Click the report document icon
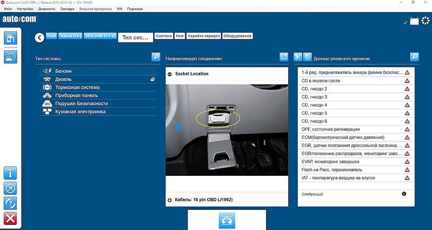The width and height of the screenshot is (432, 230). (308, 57)
